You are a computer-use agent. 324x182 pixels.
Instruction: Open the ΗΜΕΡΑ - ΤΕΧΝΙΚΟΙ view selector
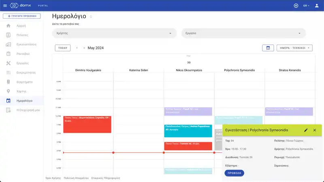click(x=294, y=48)
